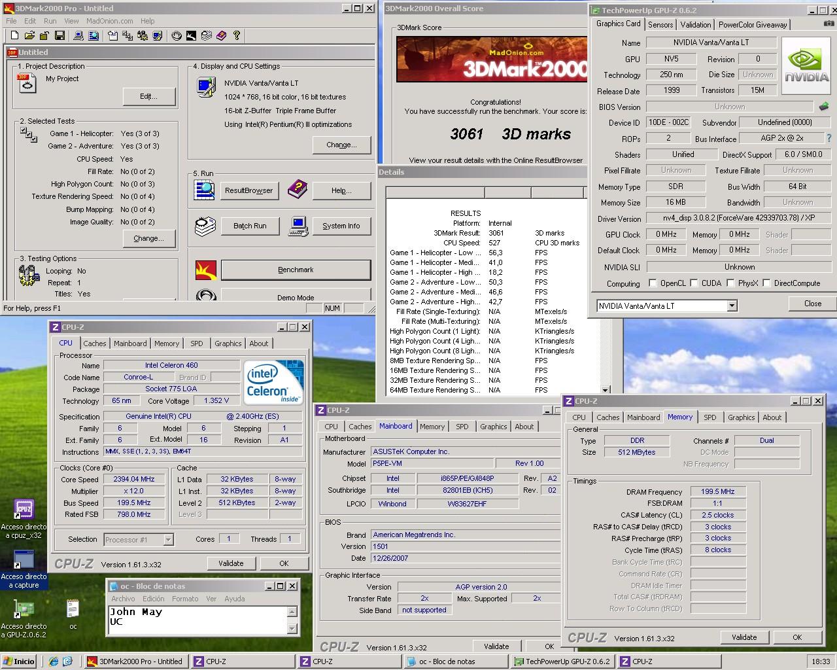Enable DirectCompute checkbox in GPU-Z
837x670 pixels.
766,283
